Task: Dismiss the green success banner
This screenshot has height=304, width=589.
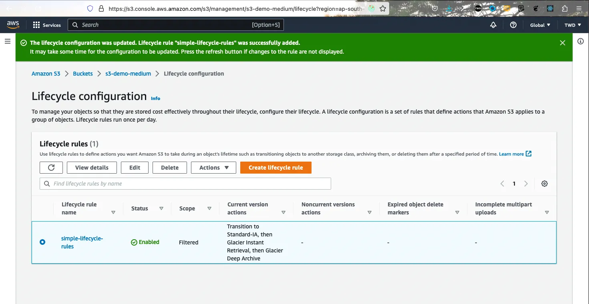Action: [x=563, y=43]
